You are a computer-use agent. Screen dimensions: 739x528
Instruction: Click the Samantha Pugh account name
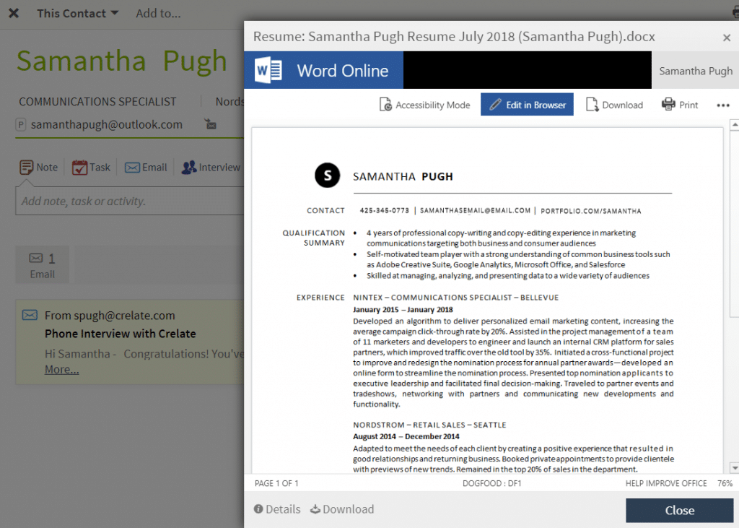[x=695, y=71]
